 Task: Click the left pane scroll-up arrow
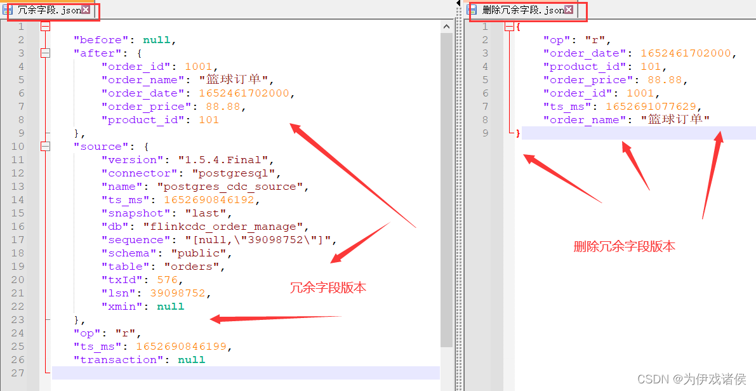(446, 27)
